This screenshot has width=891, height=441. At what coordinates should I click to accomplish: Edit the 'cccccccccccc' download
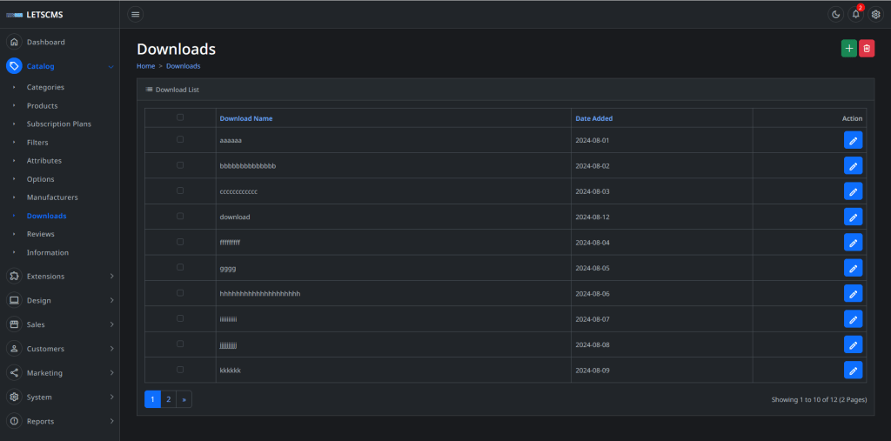click(853, 191)
